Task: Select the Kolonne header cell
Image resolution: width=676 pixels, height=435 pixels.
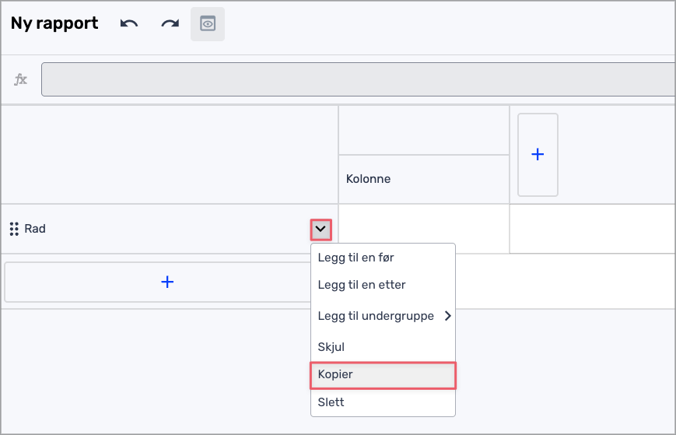Action: pos(424,179)
